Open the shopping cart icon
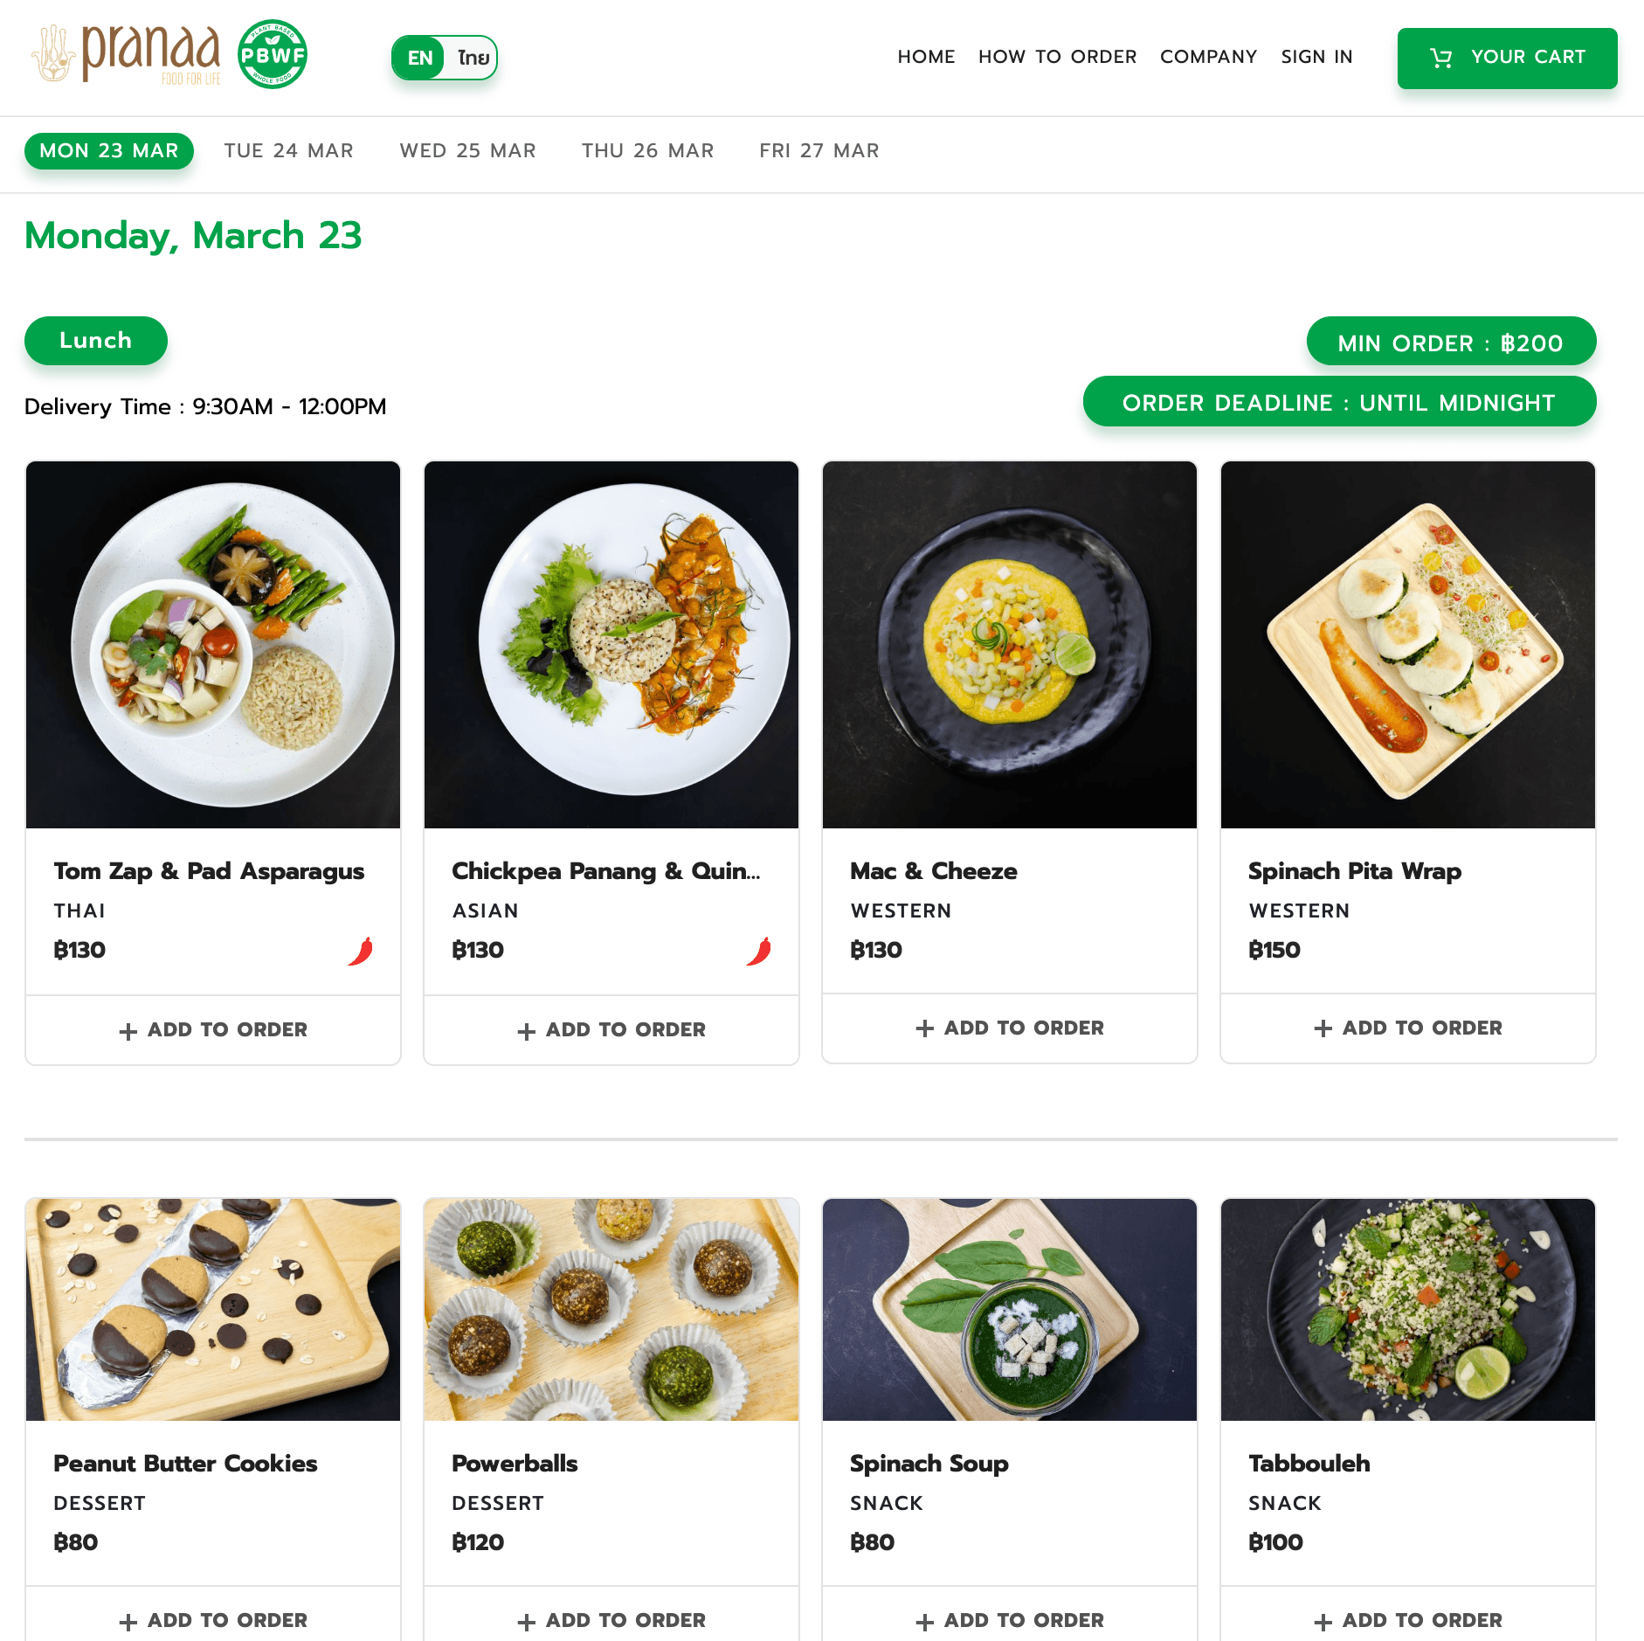This screenshot has height=1641, width=1644. pos(1440,58)
